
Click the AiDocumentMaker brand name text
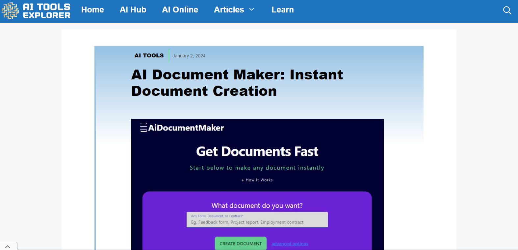(x=186, y=128)
